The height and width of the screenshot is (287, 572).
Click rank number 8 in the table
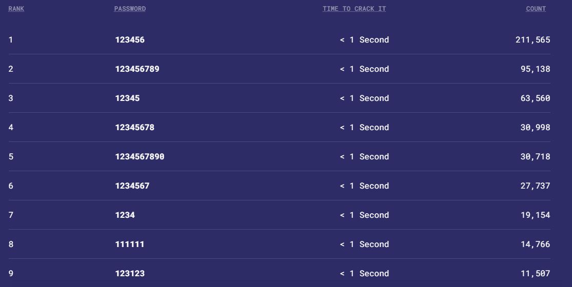[x=11, y=244]
